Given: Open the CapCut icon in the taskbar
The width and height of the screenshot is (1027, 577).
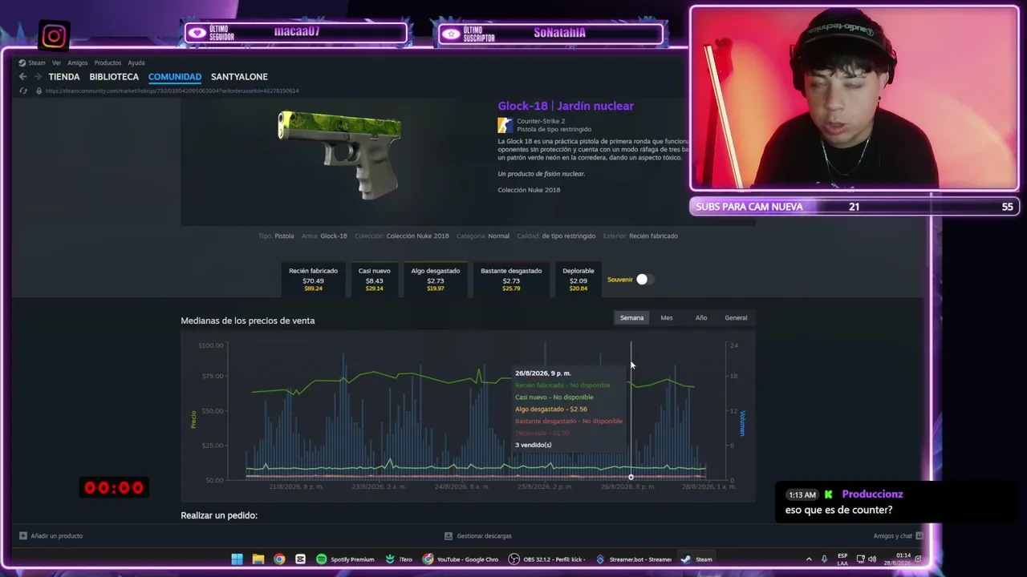Looking at the screenshot, I should click(300, 559).
